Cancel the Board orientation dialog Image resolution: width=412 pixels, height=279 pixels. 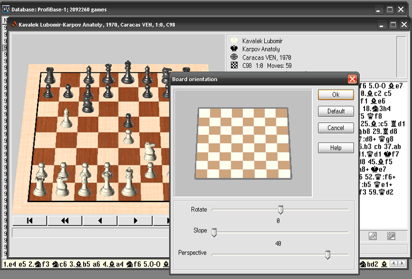pos(336,128)
